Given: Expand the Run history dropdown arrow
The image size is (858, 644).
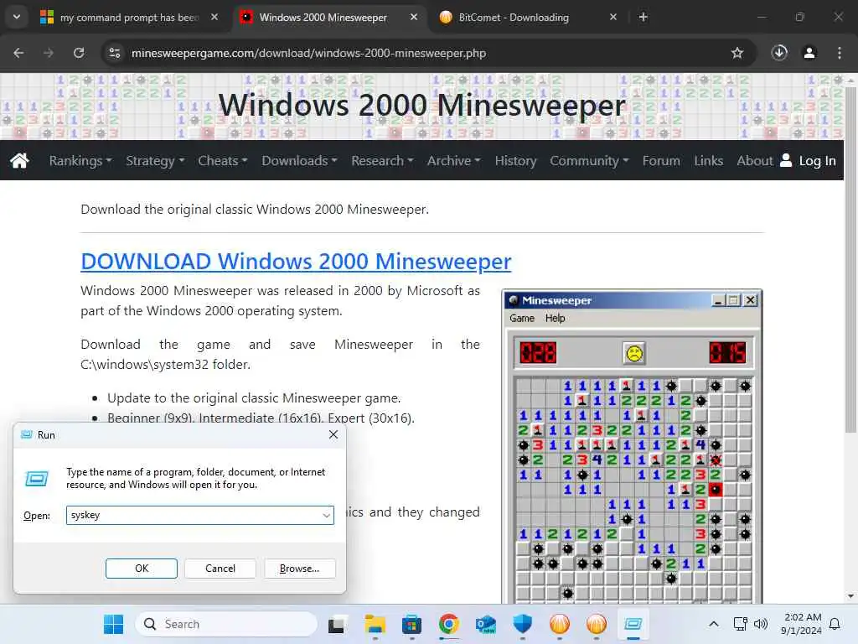Looking at the screenshot, I should (326, 516).
